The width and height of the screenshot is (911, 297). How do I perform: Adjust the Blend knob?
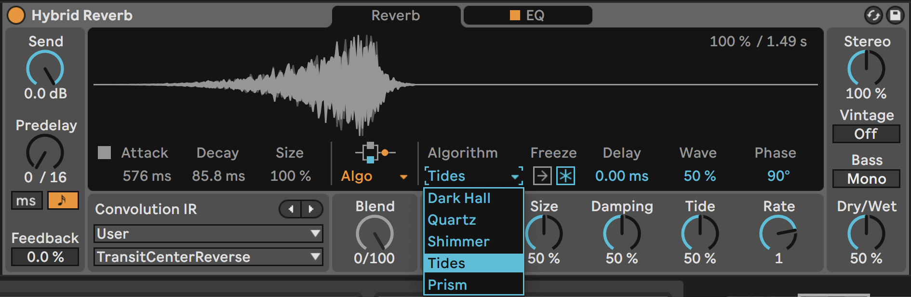coord(375,233)
